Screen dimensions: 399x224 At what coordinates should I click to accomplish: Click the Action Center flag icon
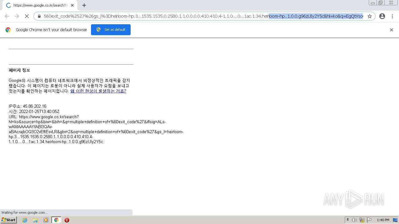click(370, 220)
